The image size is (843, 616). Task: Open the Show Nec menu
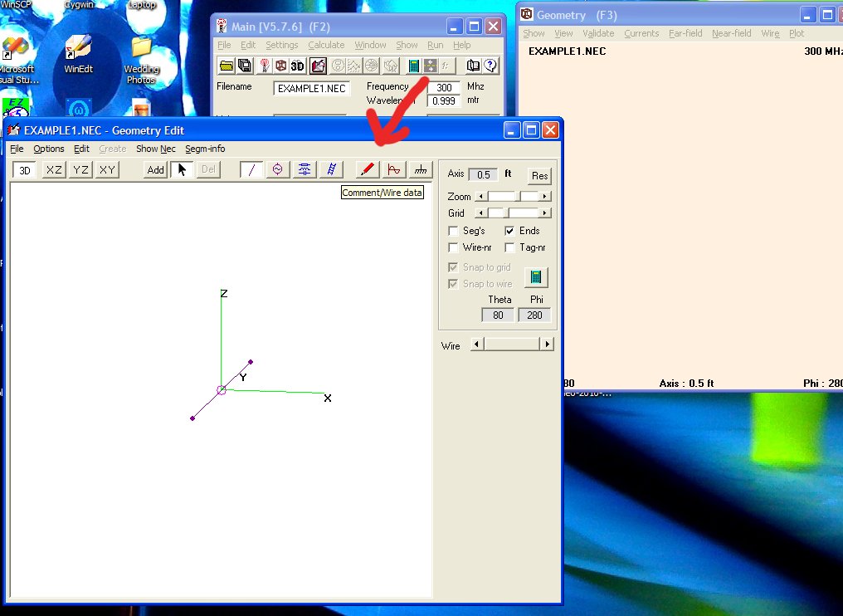click(x=155, y=149)
